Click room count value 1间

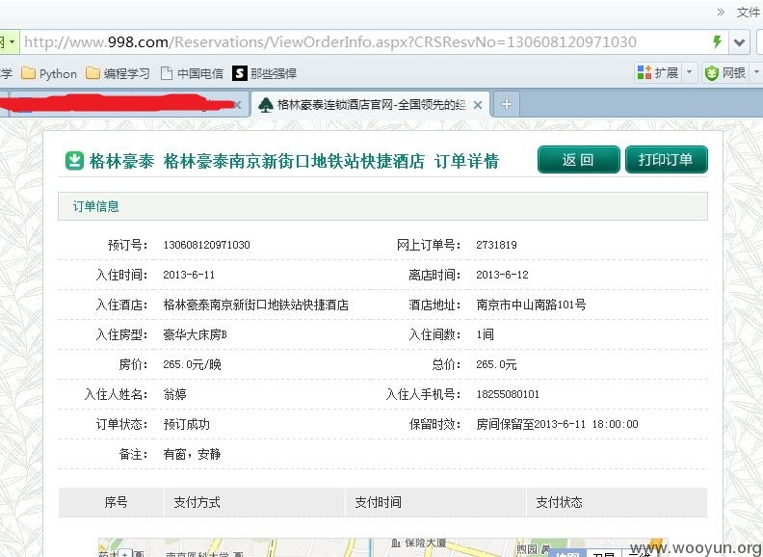pos(486,334)
